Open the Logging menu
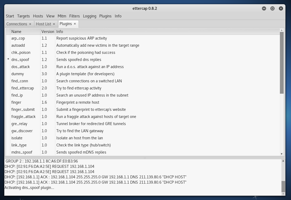 coord(90,16)
